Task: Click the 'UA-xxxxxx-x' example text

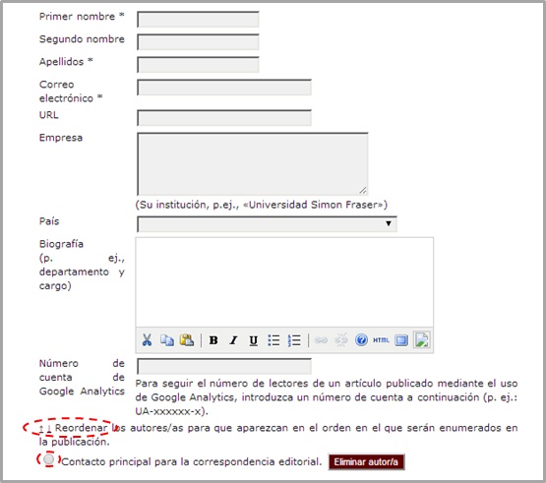Action: pyautogui.click(x=168, y=411)
